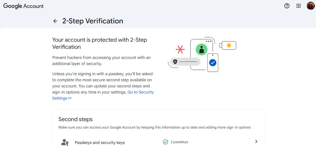Open the Google Account logo link
This screenshot has height=146, width=316.
[x=23, y=6]
